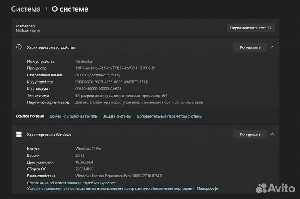Viewport: 300px width, 199px height.
Task: Open Защита системы link
Action: tap(117, 116)
